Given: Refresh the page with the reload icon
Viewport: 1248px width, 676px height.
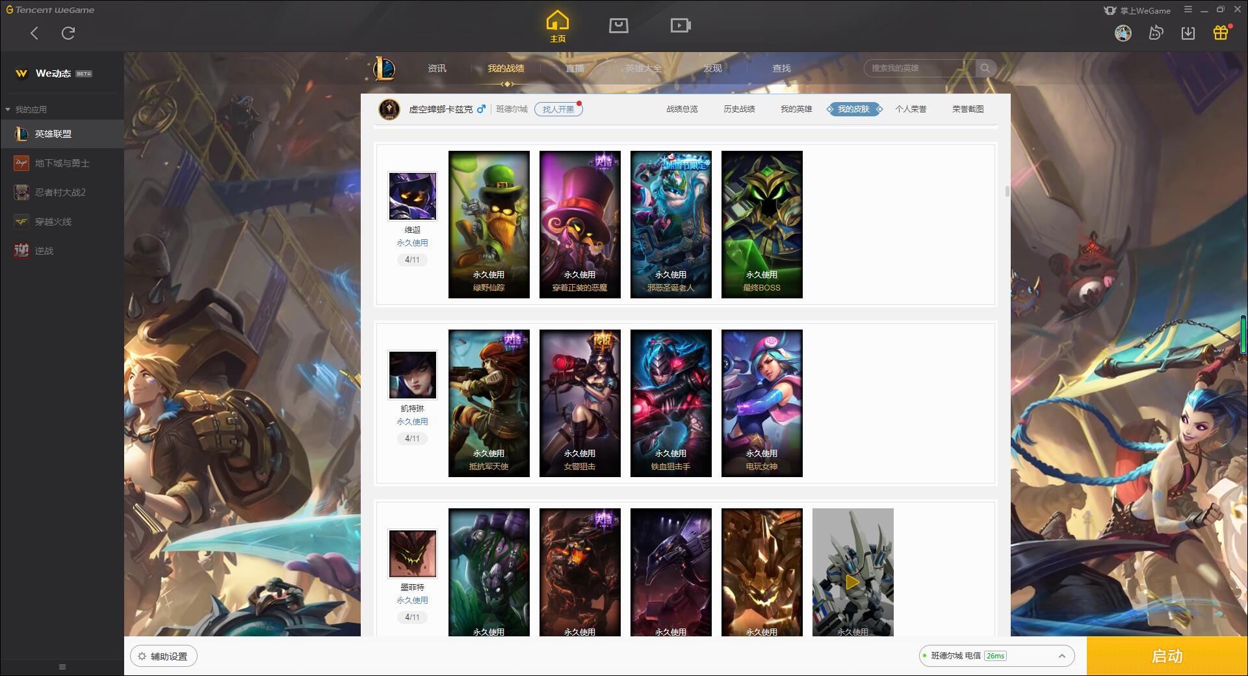Looking at the screenshot, I should coord(68,33).
